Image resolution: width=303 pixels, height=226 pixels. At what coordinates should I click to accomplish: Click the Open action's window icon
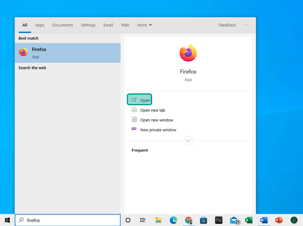[134, 100]
